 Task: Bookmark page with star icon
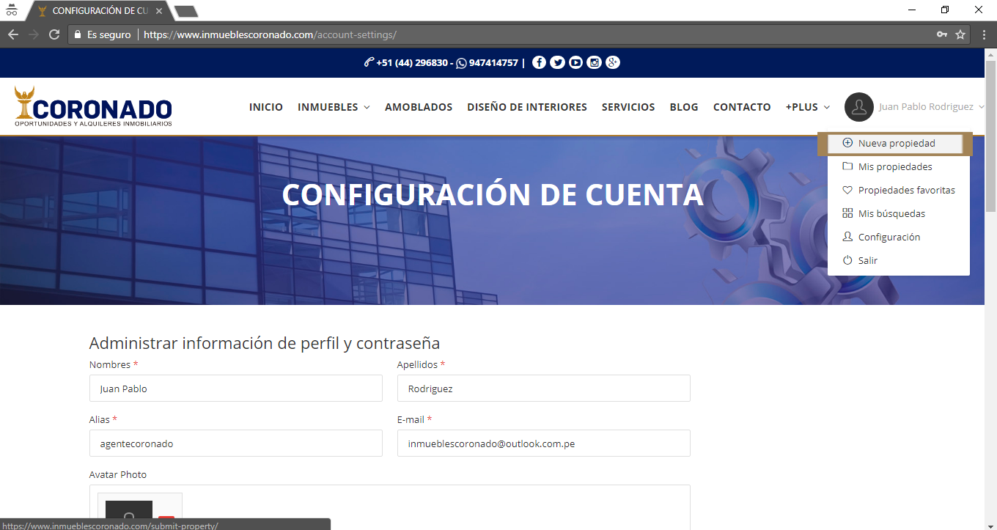click(x=960, y=34)
